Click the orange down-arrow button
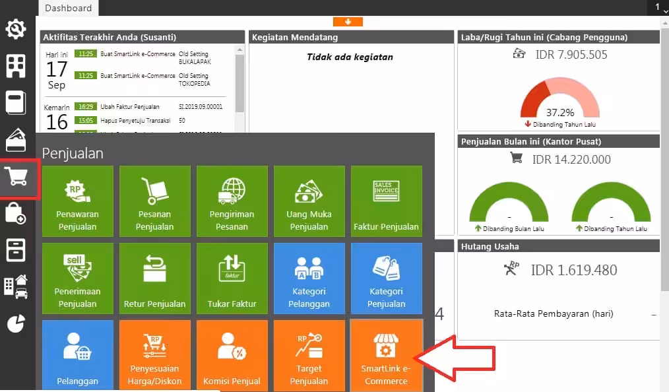This screenshot has width=669, height=392. point(348,22)
